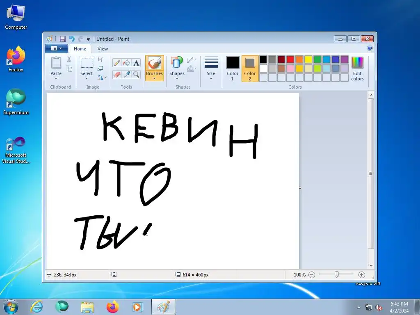Open Paint Help question mark icon
Viewport: 420px width, 315px height.
tap(370, 48)
